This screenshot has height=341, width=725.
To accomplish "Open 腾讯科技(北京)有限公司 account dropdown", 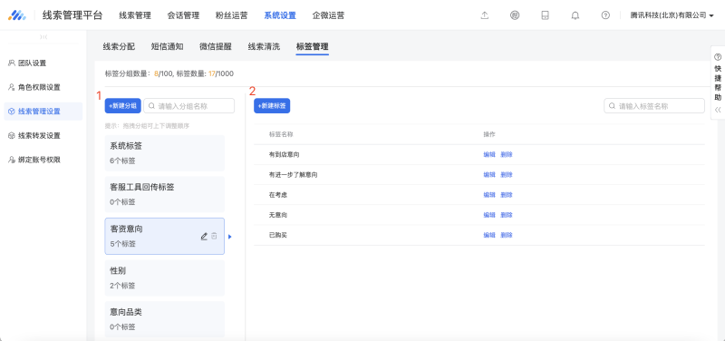I will tap(672, 15).
